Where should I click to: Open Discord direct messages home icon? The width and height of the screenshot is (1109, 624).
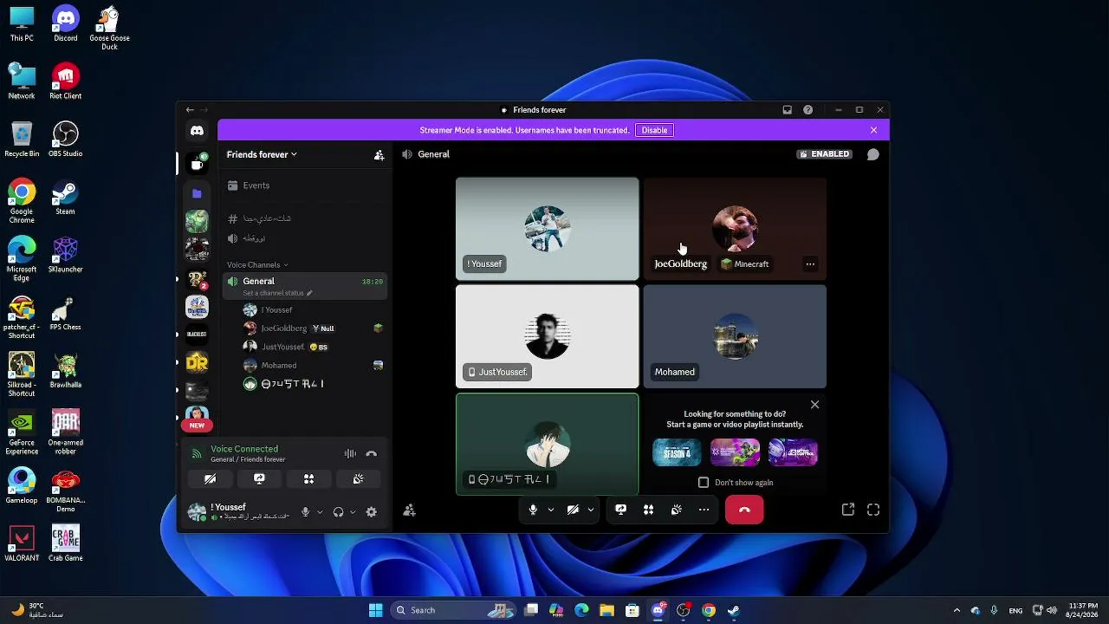click(x=197, y=130)
